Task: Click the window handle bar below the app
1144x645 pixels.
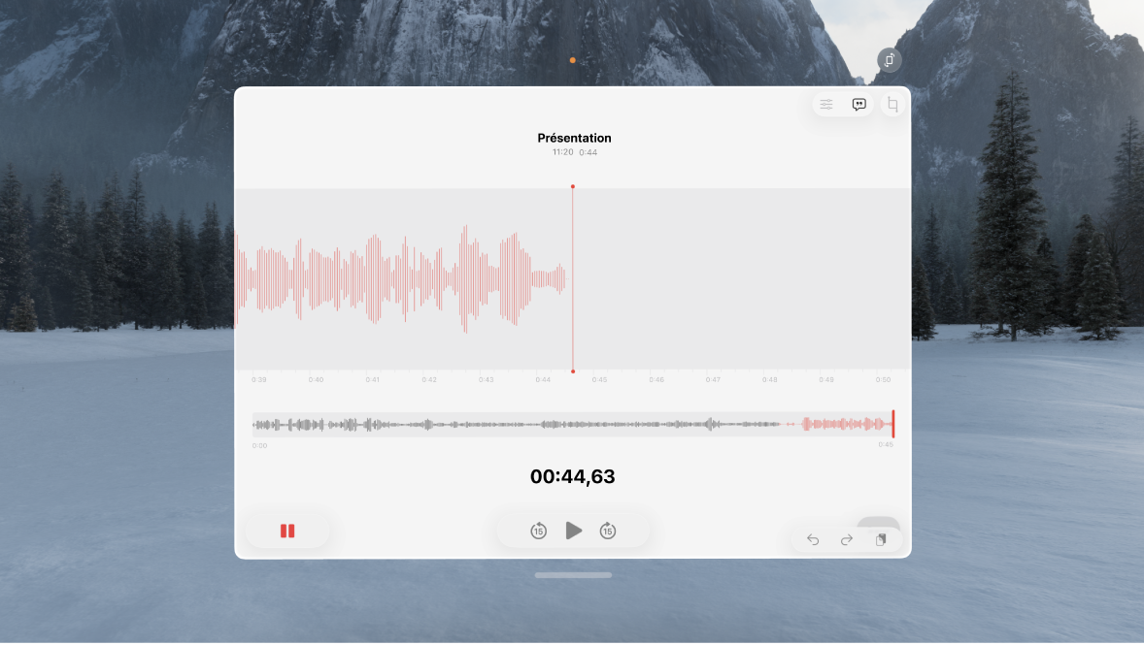Action: [x=573, y=574]
